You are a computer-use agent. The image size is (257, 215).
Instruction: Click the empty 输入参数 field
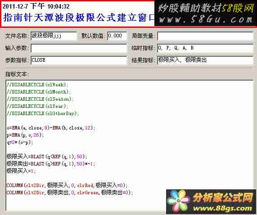(x=79, y=48)
